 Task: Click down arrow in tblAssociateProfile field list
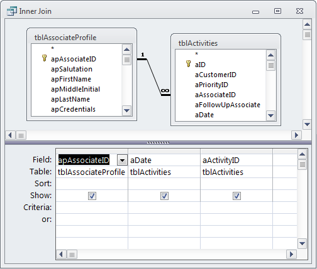tap(126, 110)
